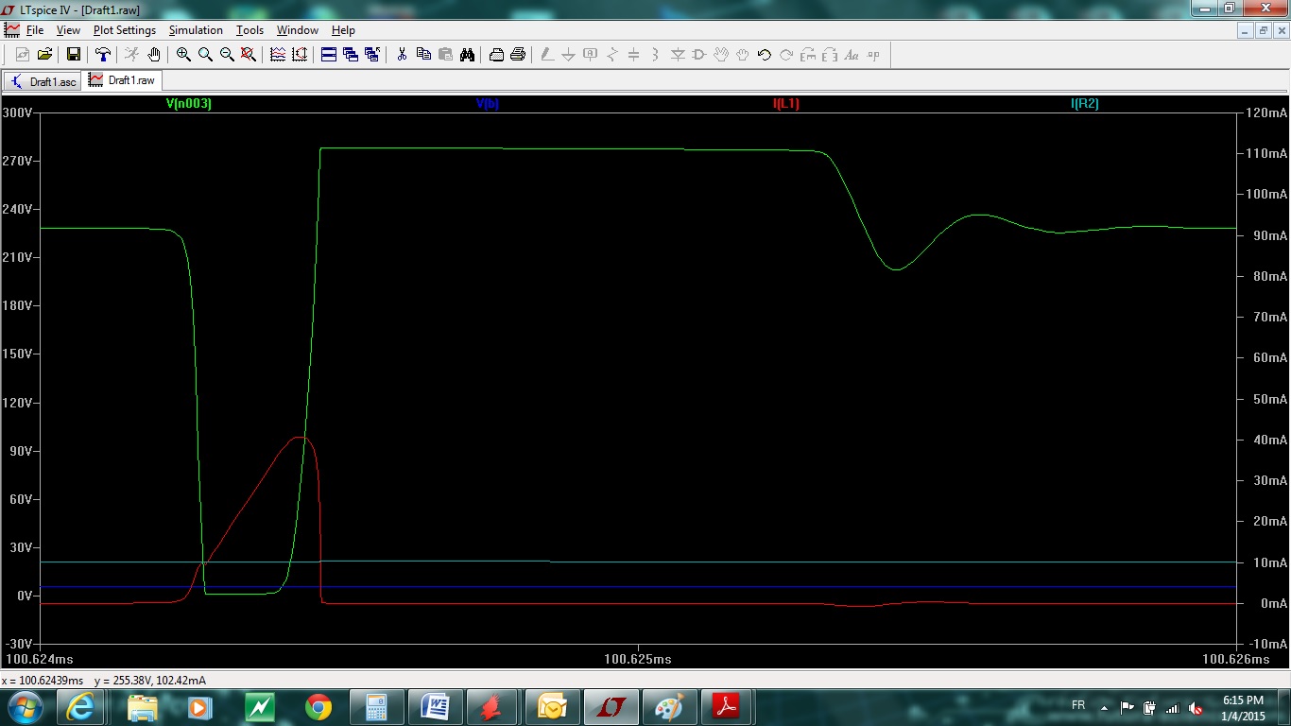
Task: Cascade windows using toolbar icon
Action: pyautogui.click(x=351, y=55)
